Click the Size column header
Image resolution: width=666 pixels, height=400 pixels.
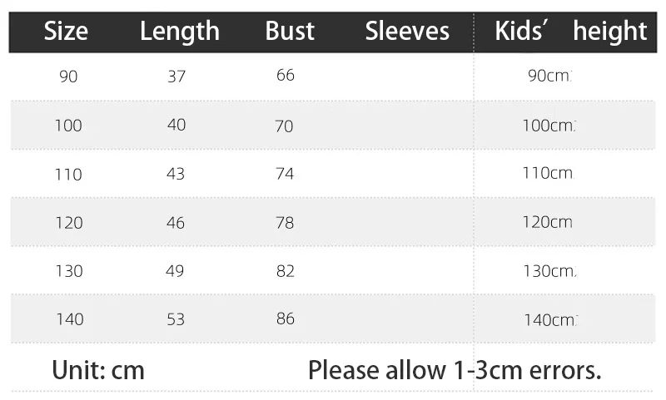[66, 31]
